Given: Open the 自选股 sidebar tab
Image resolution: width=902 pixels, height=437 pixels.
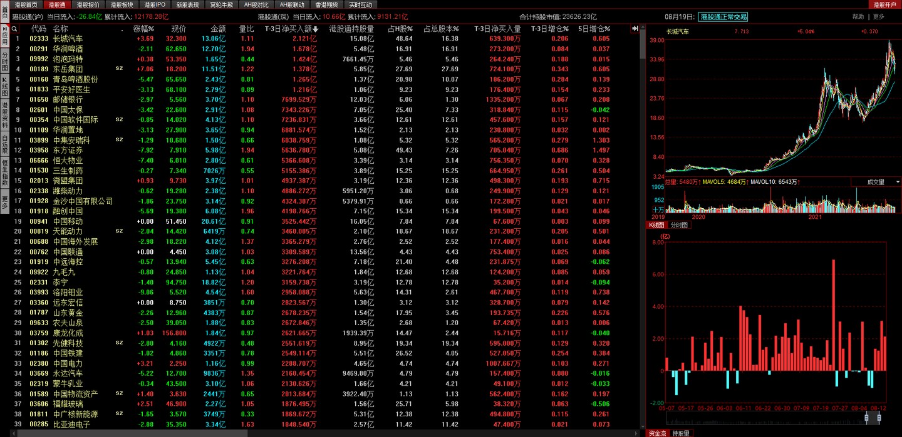Looking at the screenshot, I should pyautogui.click(x=5, y=144).
